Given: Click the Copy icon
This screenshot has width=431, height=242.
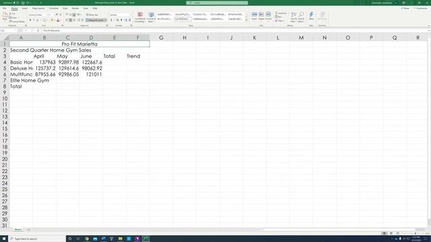Looking at the screenshot, I should point(11,17).
